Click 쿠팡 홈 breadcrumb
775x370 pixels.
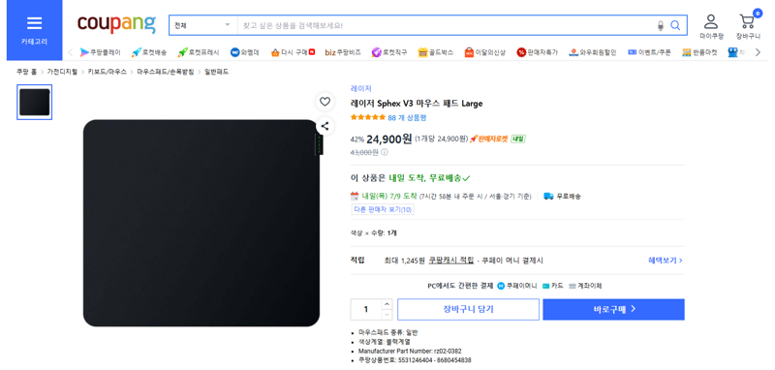point(27,72)
